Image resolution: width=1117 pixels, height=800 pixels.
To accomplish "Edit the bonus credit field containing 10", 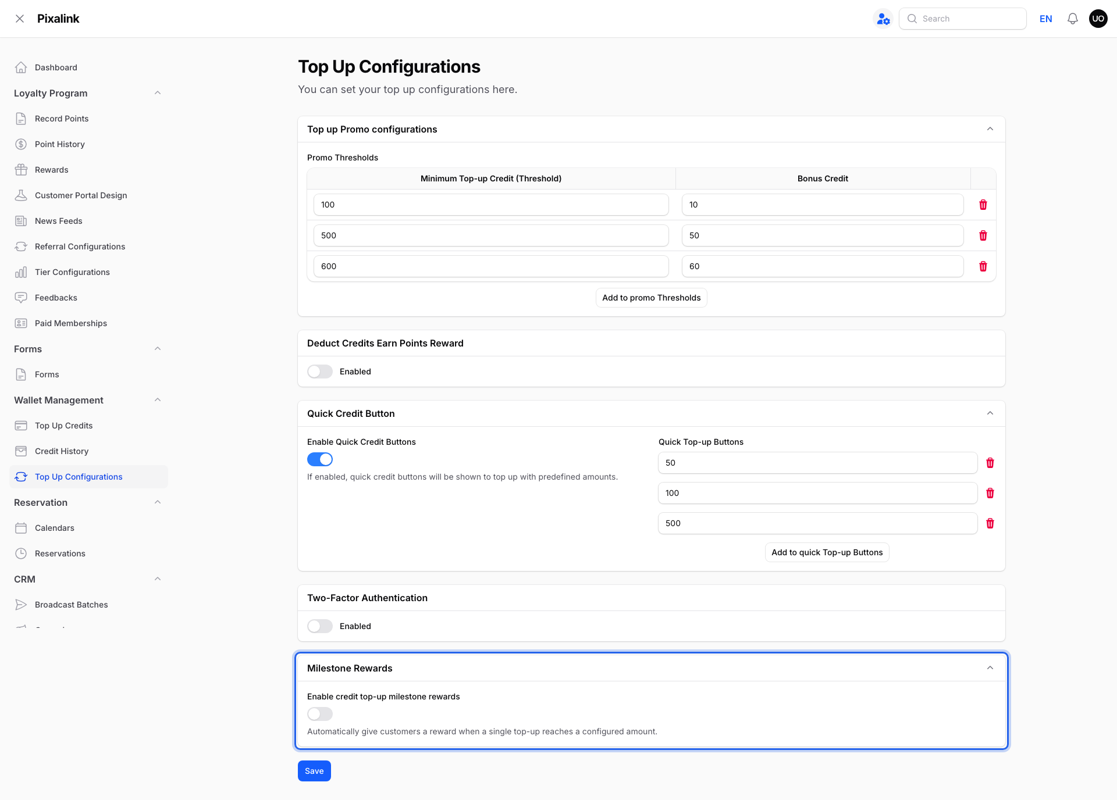I will click(x=823, y=205).
